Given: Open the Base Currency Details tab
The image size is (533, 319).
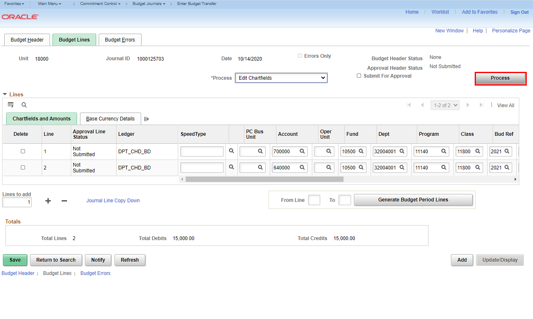Looking at the screenshot, I should (110, 119).
